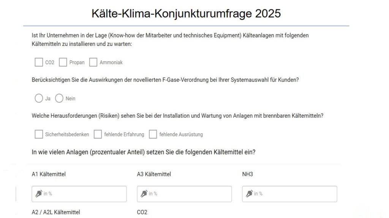Tick the Propan checkbox
The height and width of the screenshot is (218, 389).
[63, 62]
